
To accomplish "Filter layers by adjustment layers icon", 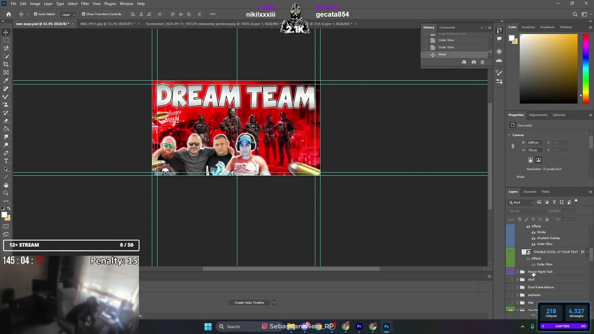I will [x=546, y=202].
